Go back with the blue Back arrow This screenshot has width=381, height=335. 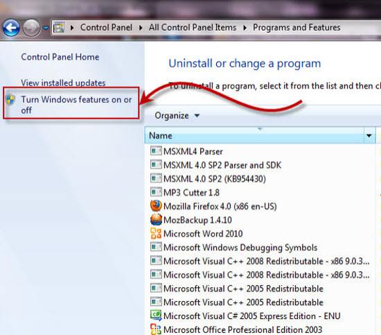pyautogui.click(x=11, y=28)
